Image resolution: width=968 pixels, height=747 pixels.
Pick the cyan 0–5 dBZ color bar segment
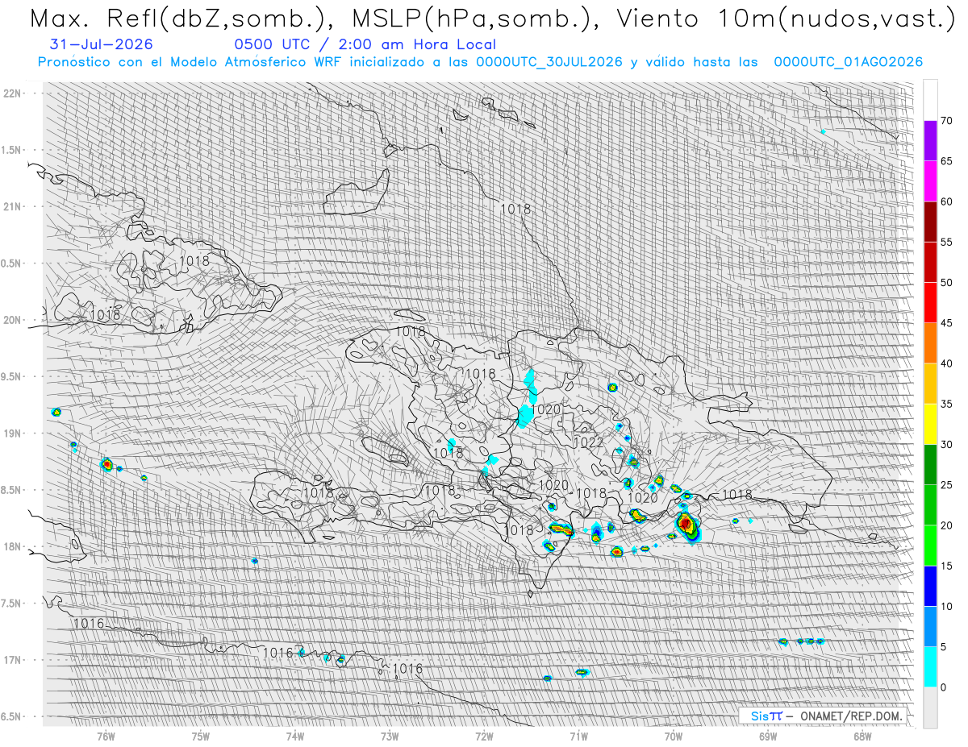[x=930, y=666]
